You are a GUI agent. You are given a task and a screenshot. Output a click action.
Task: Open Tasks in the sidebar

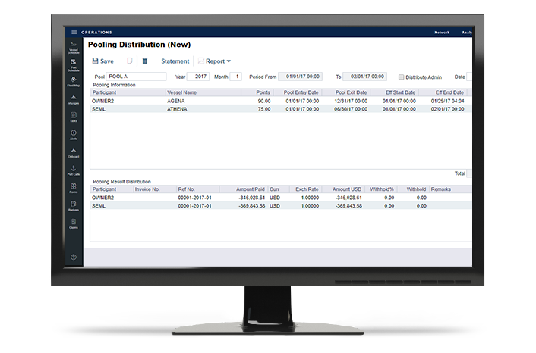click(x=74, y=117)
